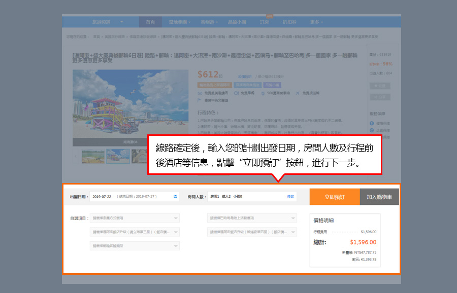Image resolution: width=457 pixels, height=293 pixels.
Task: Click the 修改 link for room occupancy
Action: tap(290, 196)
